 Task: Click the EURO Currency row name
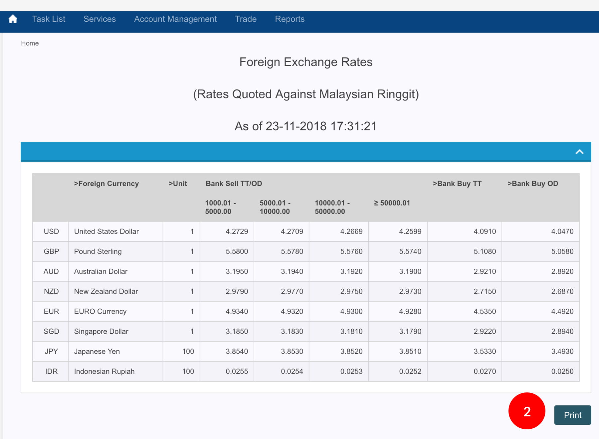click(100, 311)
